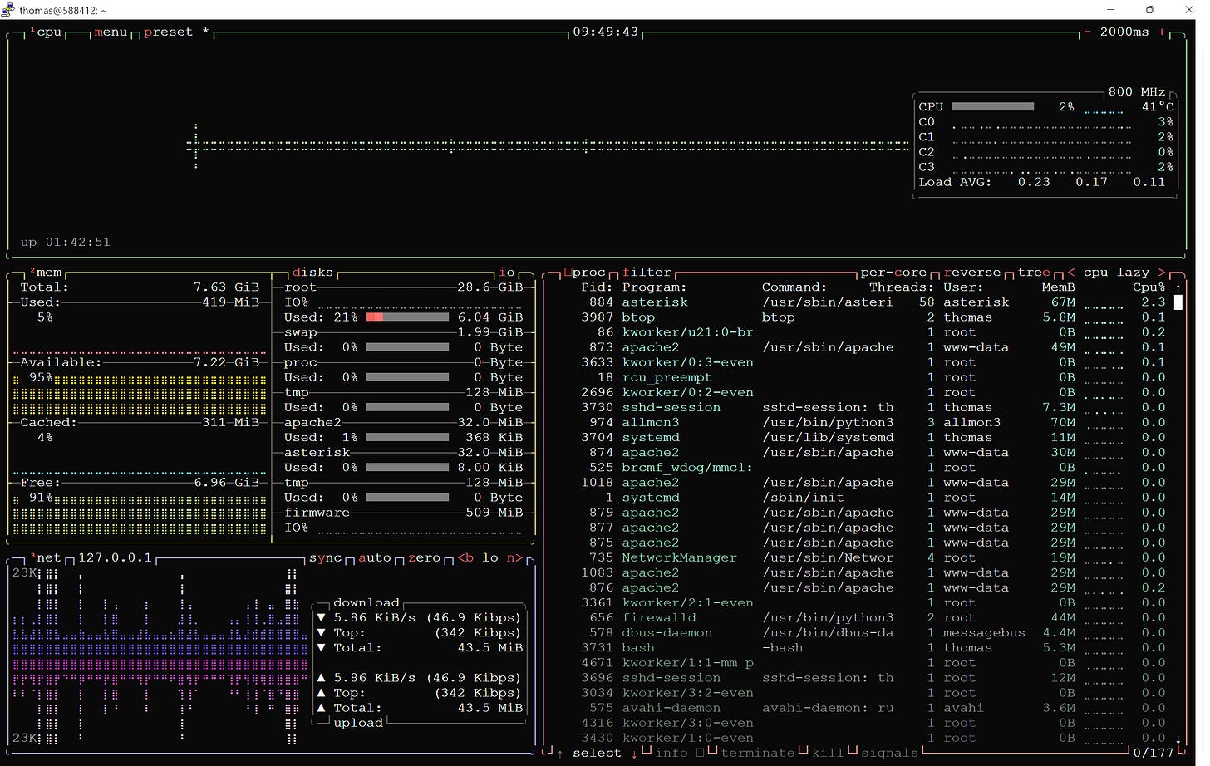Toggle net auto scaling

375,557
